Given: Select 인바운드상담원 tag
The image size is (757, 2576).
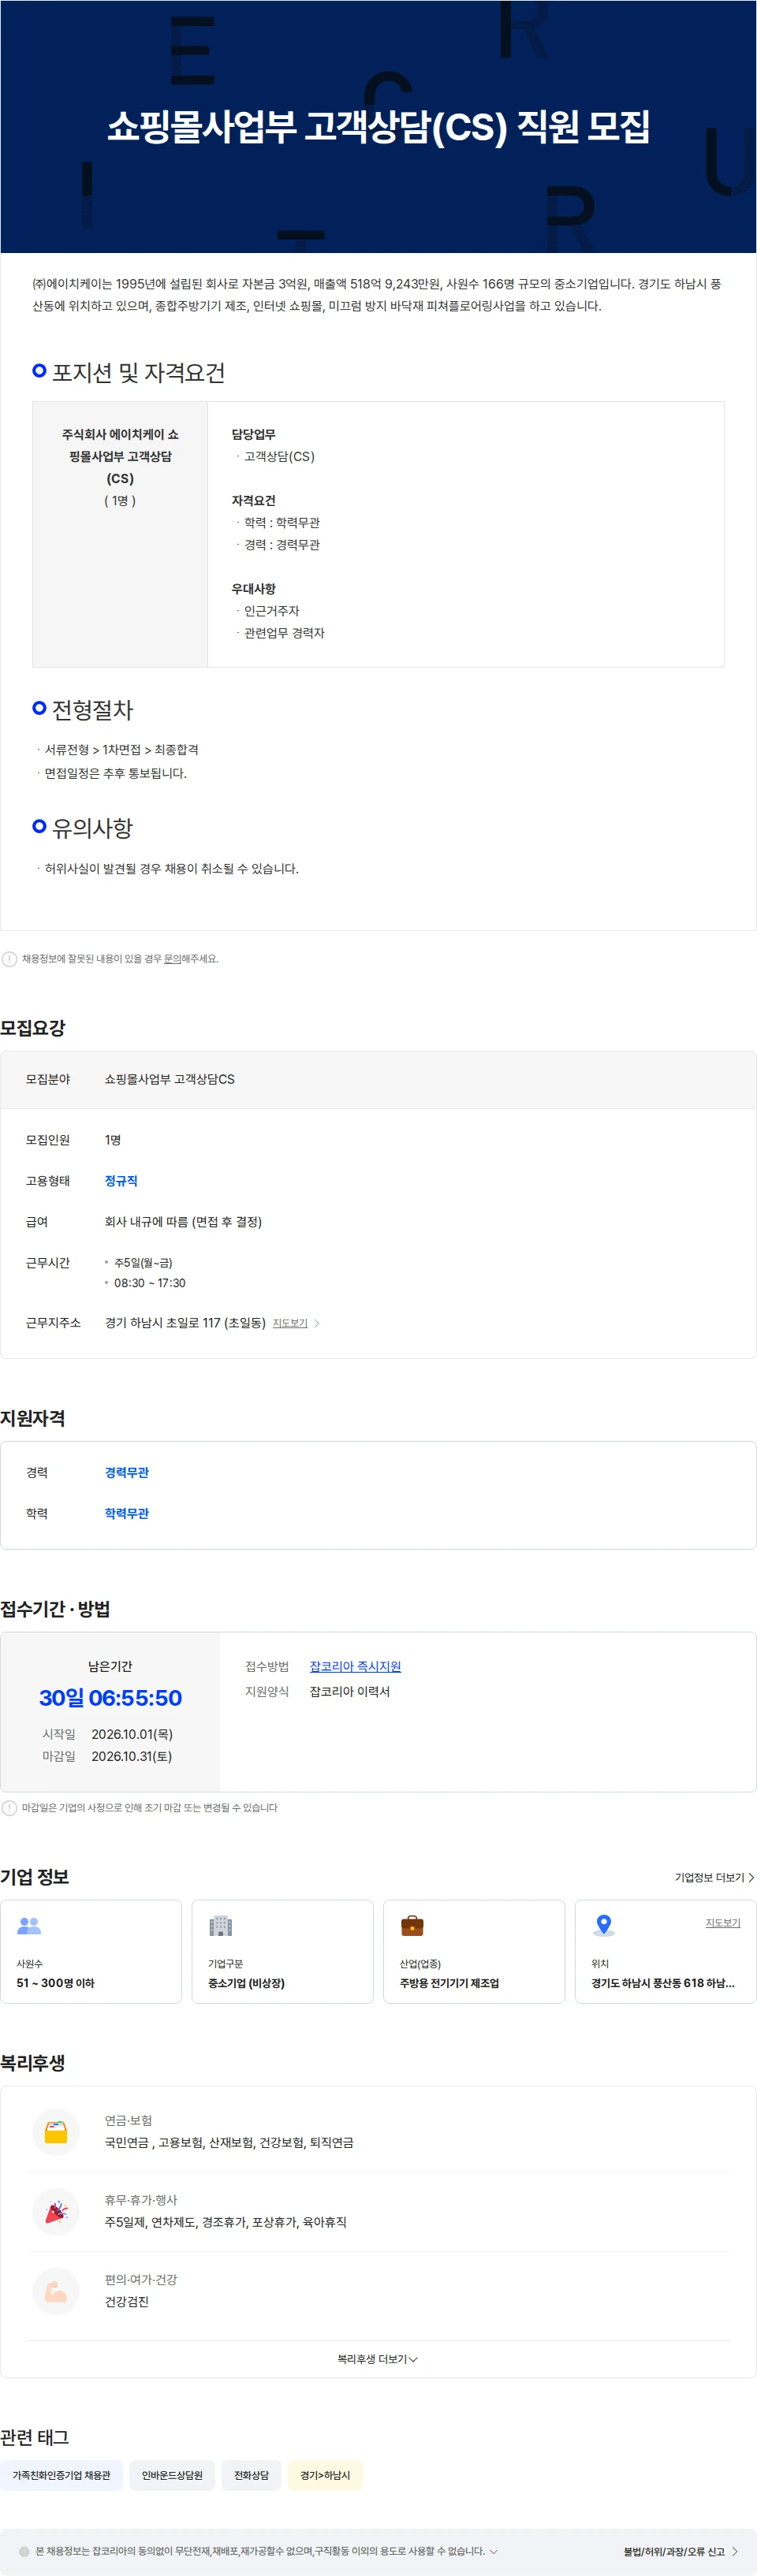Looking at the screenshot, I should (x=172, y=2475).
